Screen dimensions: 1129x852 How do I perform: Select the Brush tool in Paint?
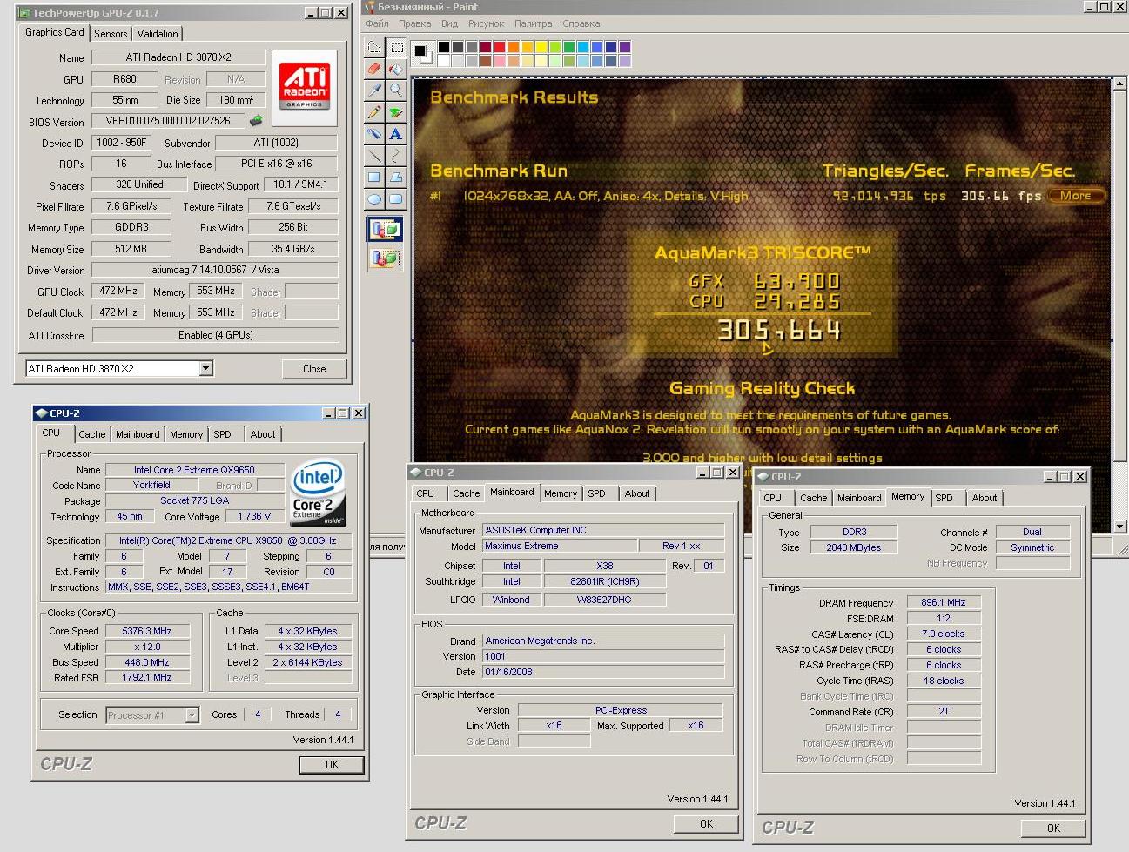pos(396,112)
